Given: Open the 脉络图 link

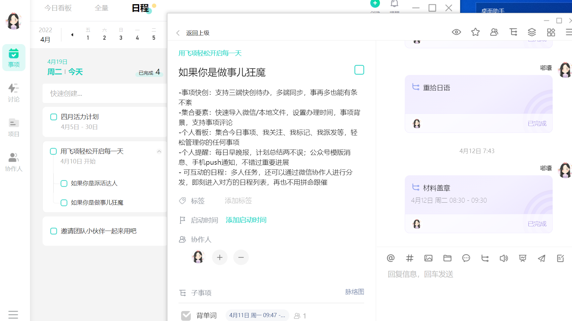Looking at the screenshot, I should click(x=354, y=292).
